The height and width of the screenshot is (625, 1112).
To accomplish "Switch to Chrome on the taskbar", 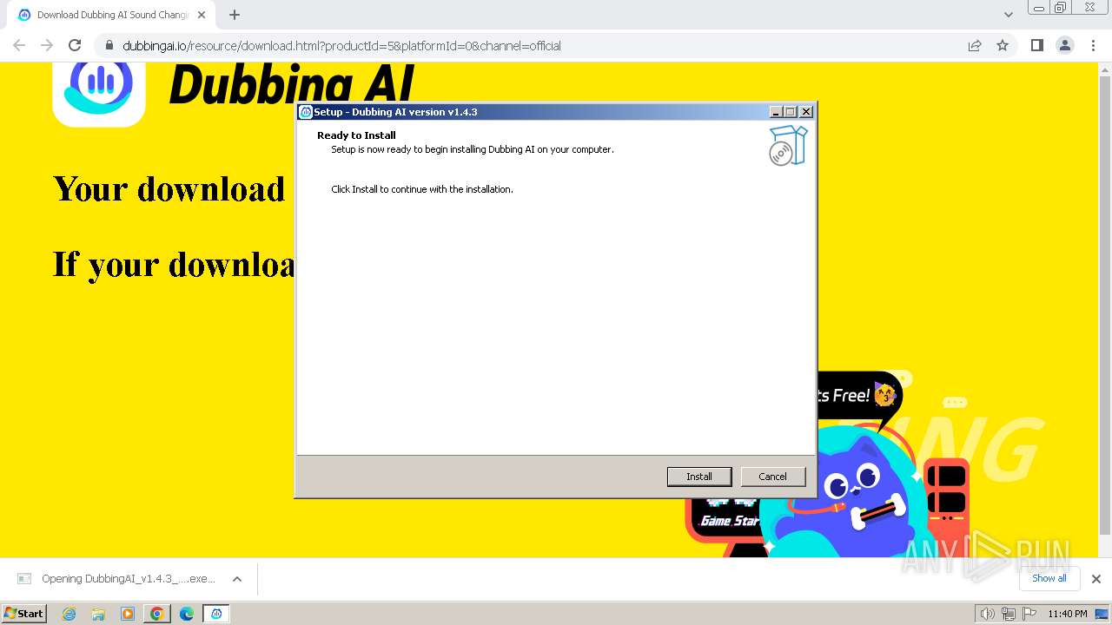I will point(157,614).
